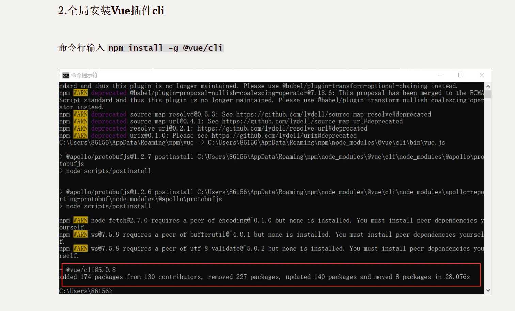Click the command prompt icon in title bar
515x311 pixels.
(66, 75)
